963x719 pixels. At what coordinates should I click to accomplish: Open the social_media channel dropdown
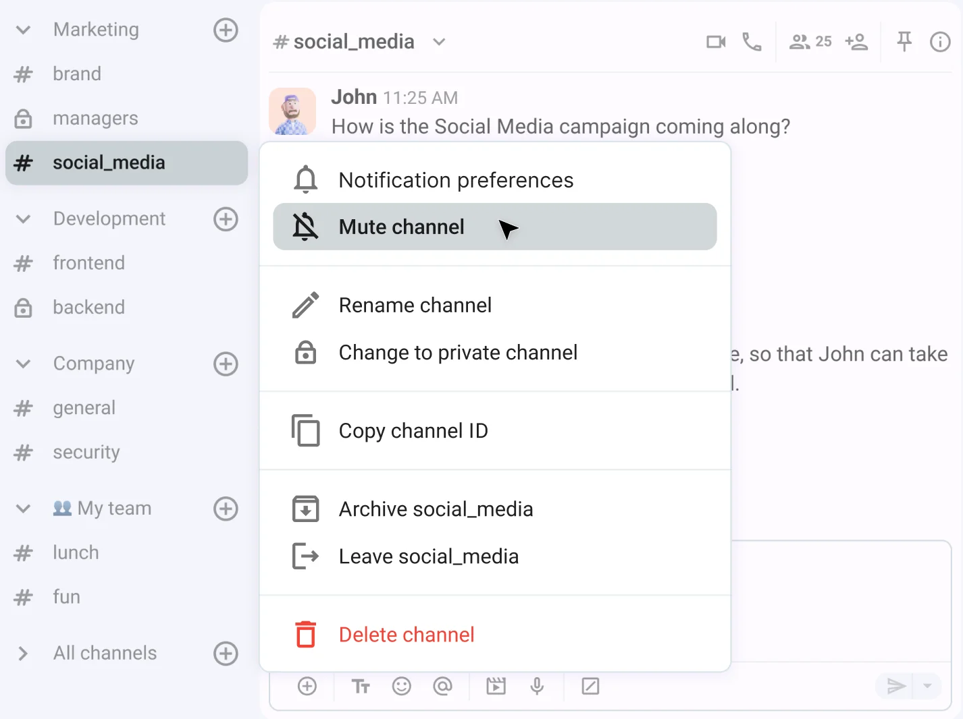[438, 42]
